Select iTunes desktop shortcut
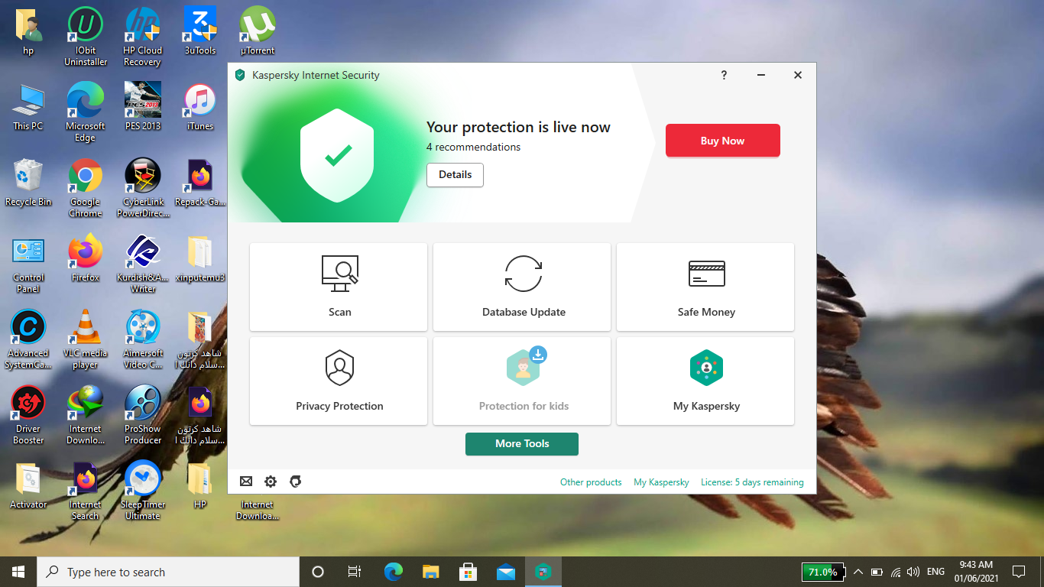Screen dimensions: 1044x587 pyautogui.click(x=200, y=107)
